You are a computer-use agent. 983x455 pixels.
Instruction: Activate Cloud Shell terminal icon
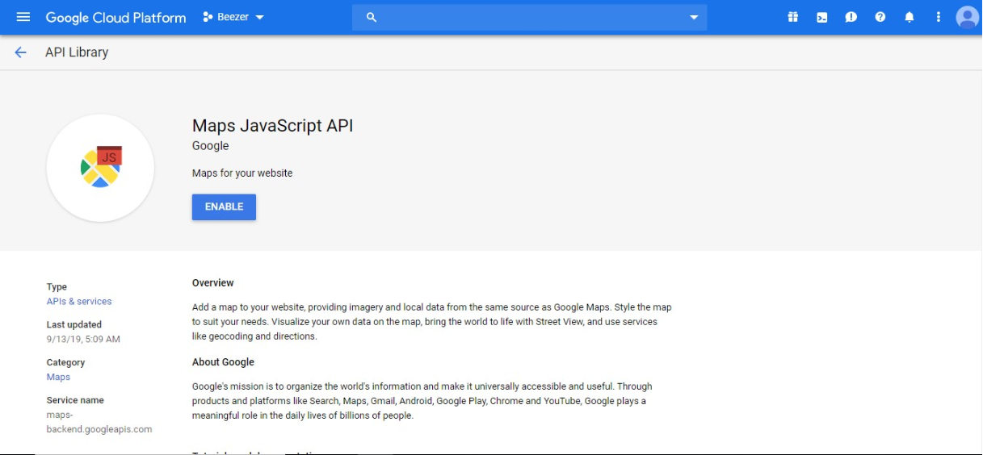[821, 17]
